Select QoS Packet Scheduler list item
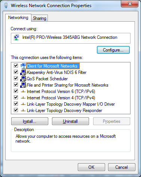 tap(47, 79)
